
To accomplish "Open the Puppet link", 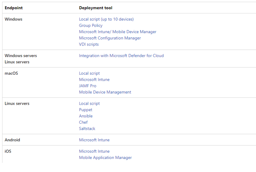I will point(86,110).
